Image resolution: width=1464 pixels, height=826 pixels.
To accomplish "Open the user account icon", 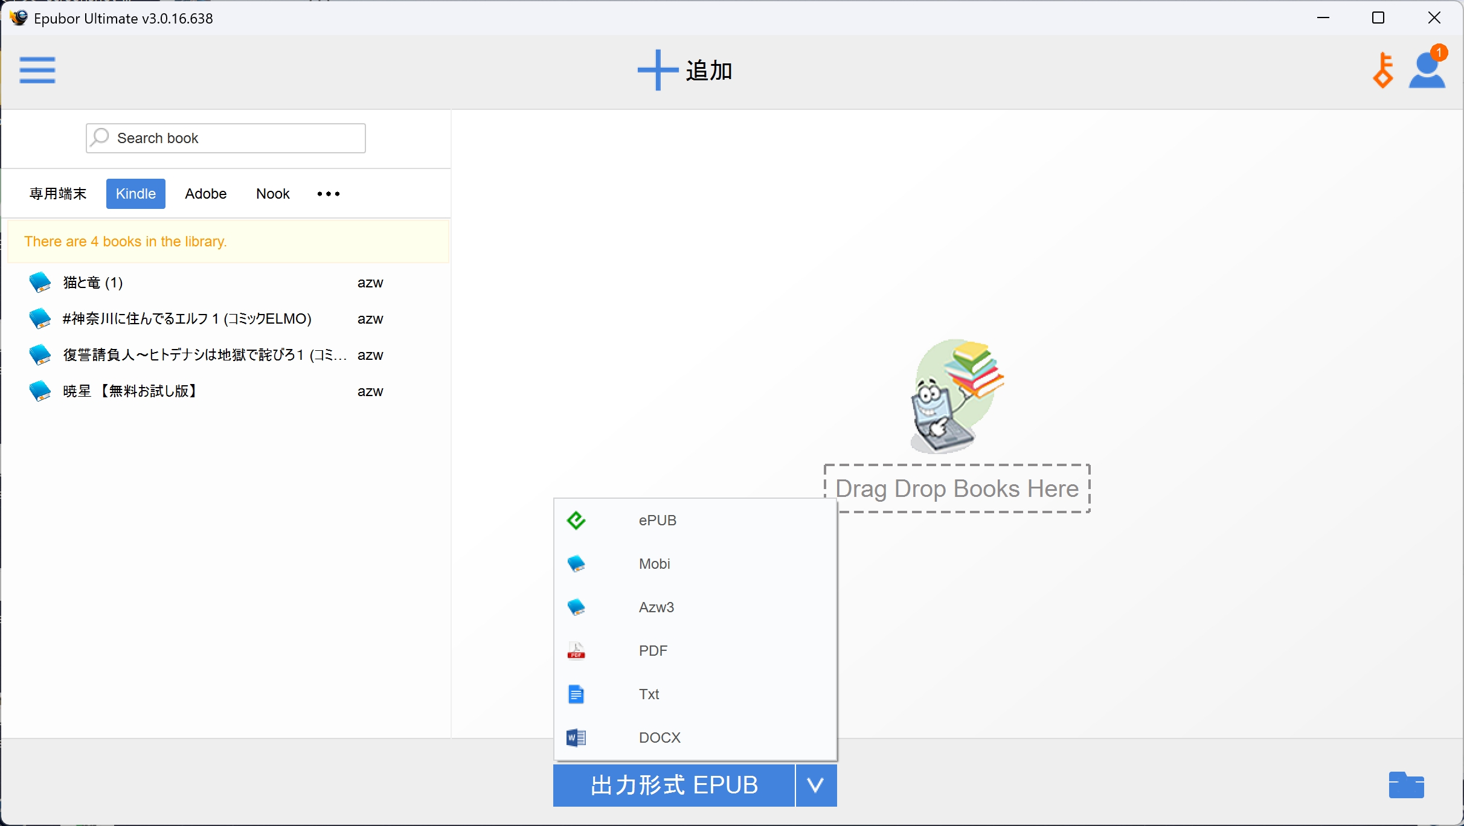I will click(1427, 71).
